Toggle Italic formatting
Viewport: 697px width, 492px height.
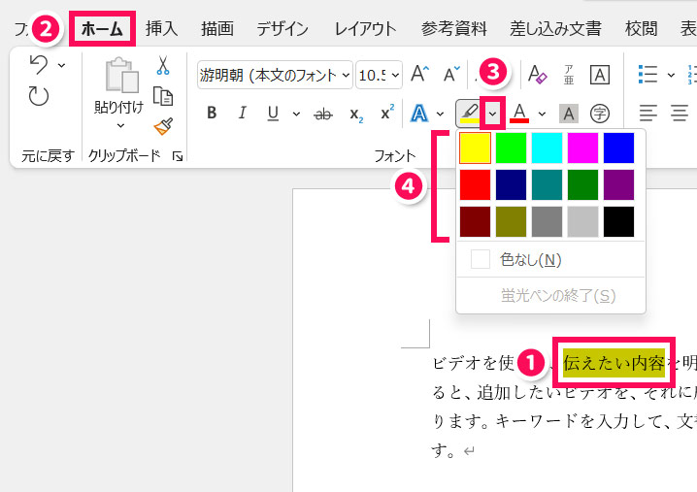[243, 113]
